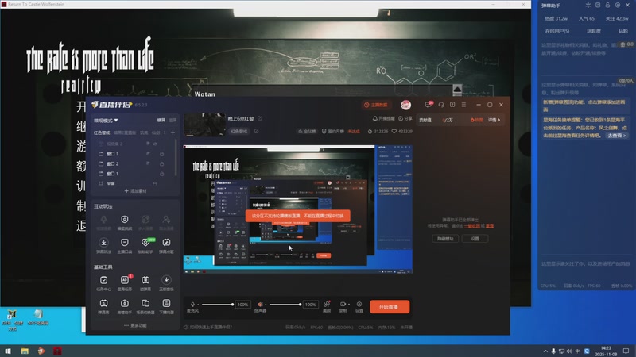Screen dimensions: 636x357
Task: Open the 常规模式 mode dropdown
Action: click(x=106, y=121)
